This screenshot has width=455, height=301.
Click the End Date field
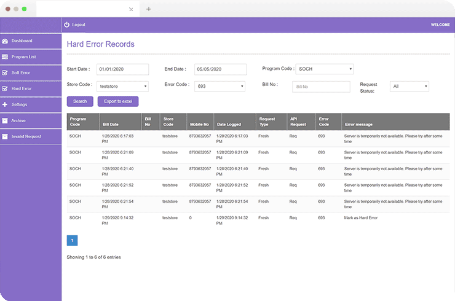(220, 69)
